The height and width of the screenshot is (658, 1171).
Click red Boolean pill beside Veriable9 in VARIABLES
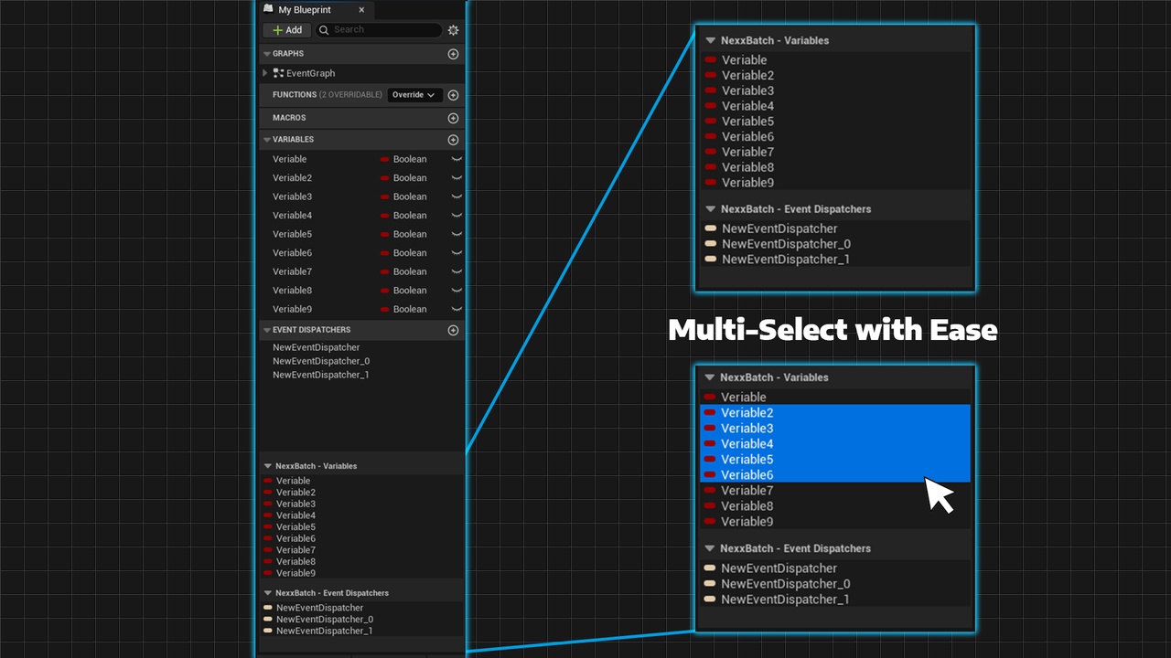click(x=385, y=309)
